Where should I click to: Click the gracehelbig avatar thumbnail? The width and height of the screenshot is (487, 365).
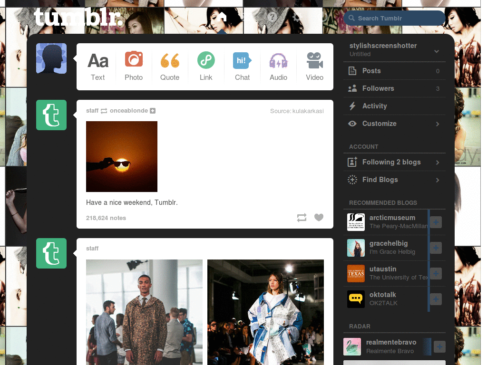pos(356,248)
